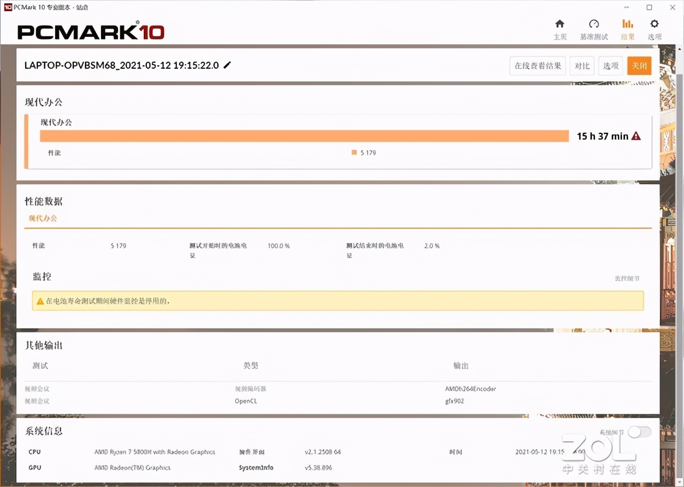Image resolution: width=684 pixels, height=487 pixels.
Task: Open the 基准测试 benchmarks gauge icon
Action: click(594, 24)
